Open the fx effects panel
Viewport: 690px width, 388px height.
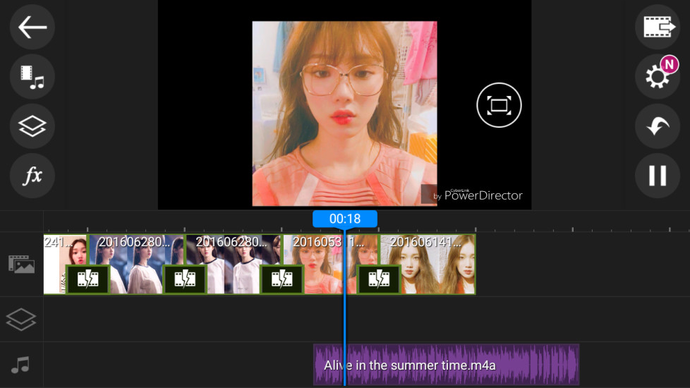coord(32,176)
